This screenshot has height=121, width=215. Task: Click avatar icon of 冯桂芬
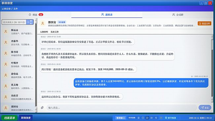click(6, 97)
